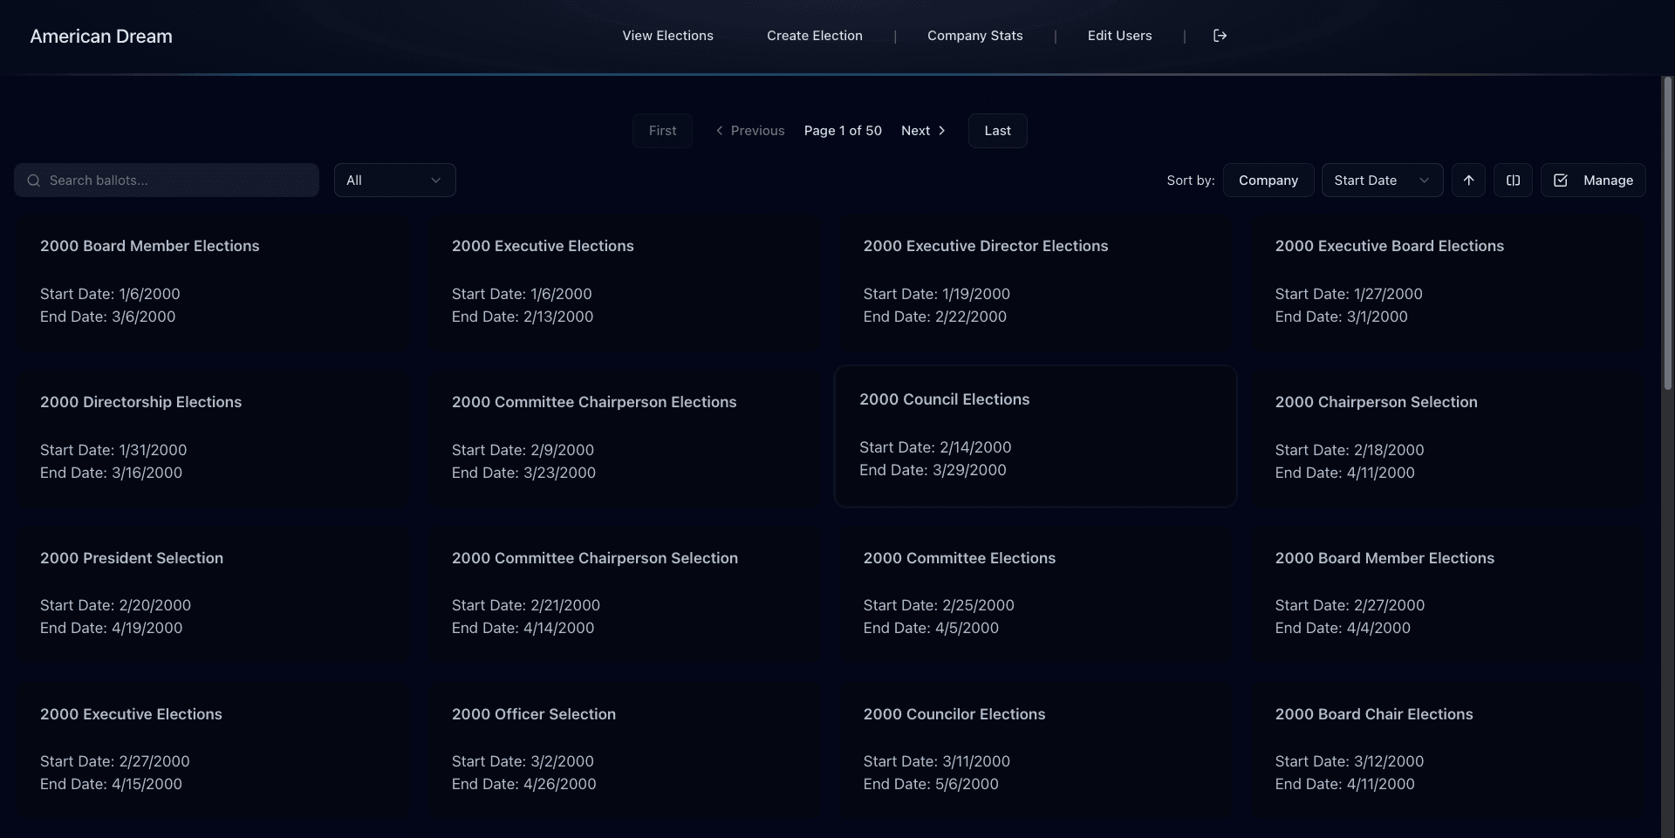Screen dimensions: 1675x838
Task: Click the magnifier icon in search box
Action: click(x=34, y=181)
